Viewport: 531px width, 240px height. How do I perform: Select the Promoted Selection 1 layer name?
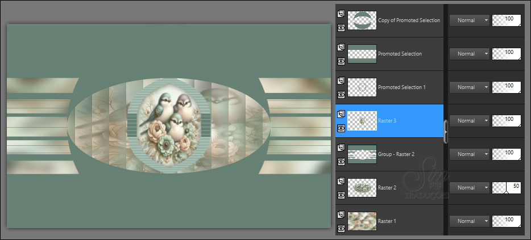coord(401,87)
